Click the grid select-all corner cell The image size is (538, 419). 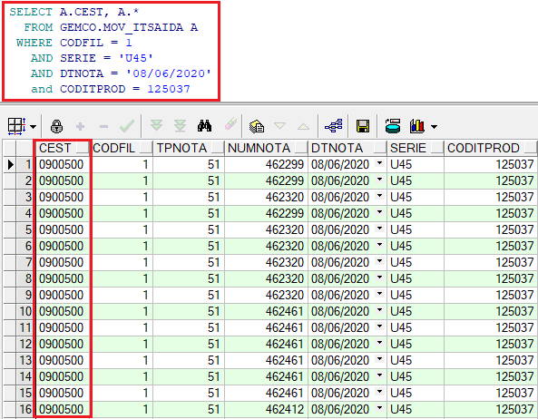[9, 148]
